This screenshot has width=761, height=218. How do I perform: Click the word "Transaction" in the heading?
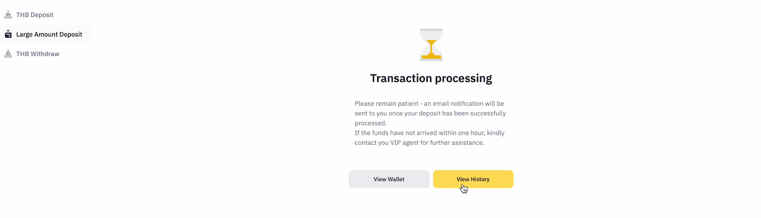pos(401,78)
